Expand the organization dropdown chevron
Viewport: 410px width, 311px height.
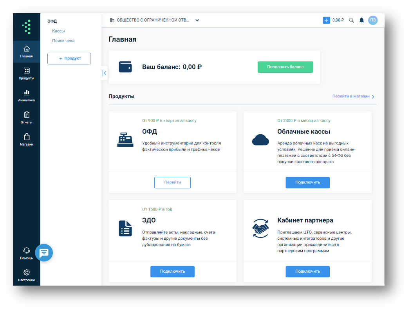197,20
